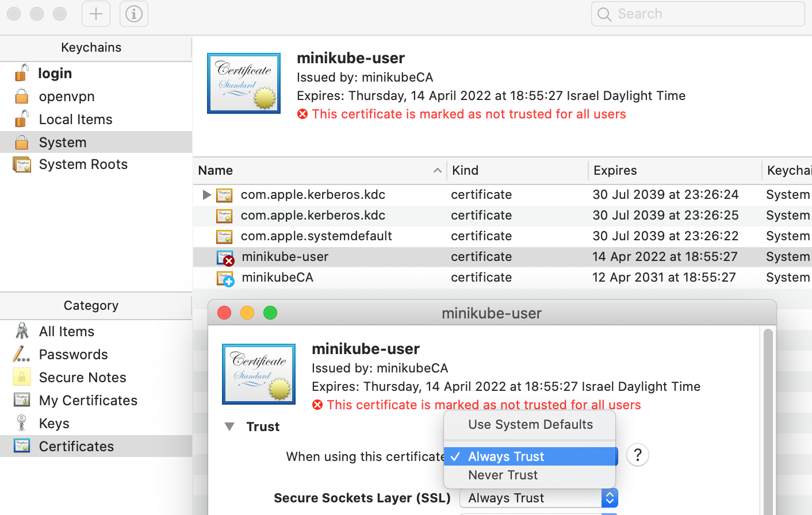Collapse the Trust section disclosure triangle
Viewport: 812px width, 515px height.
click(229, 426)
